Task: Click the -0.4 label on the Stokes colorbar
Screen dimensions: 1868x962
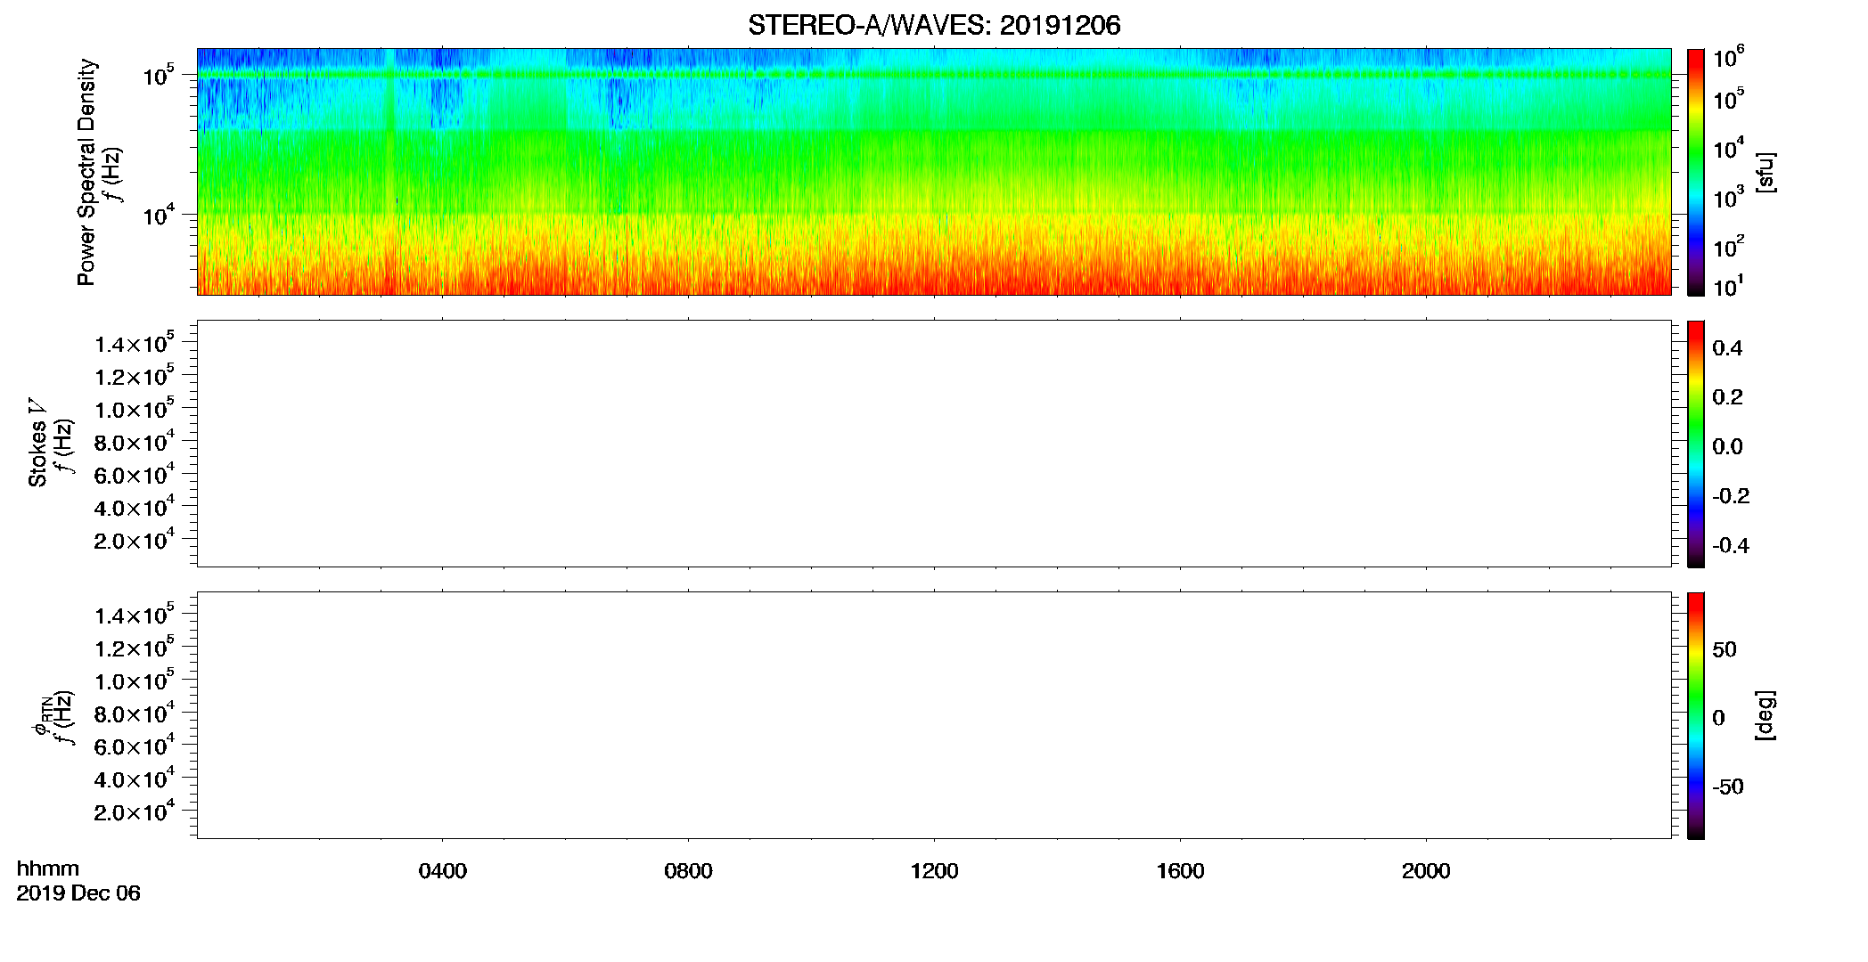Action: 1731,546
